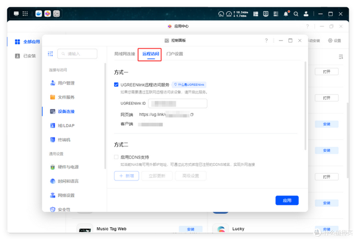Open the notification bell in the top bar

286,14
